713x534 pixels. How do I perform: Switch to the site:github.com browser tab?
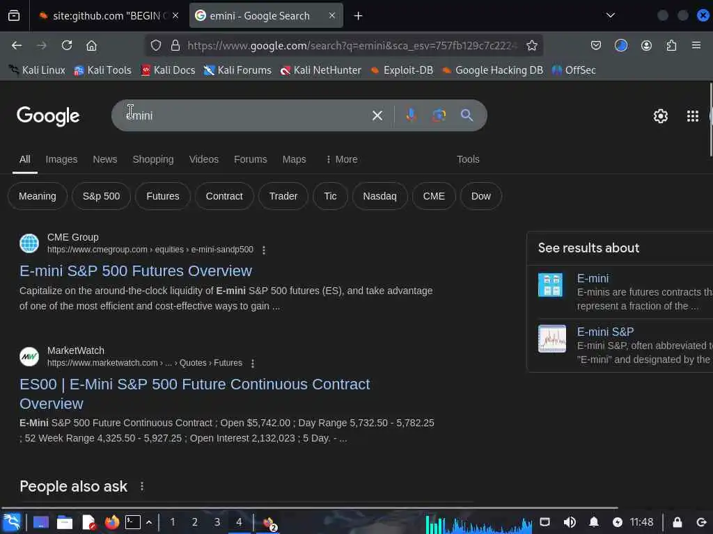point(109,16)
